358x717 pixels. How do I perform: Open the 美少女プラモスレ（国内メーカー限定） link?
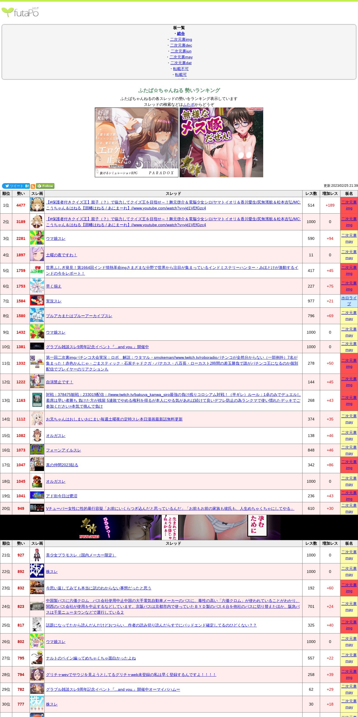[81, 555]
